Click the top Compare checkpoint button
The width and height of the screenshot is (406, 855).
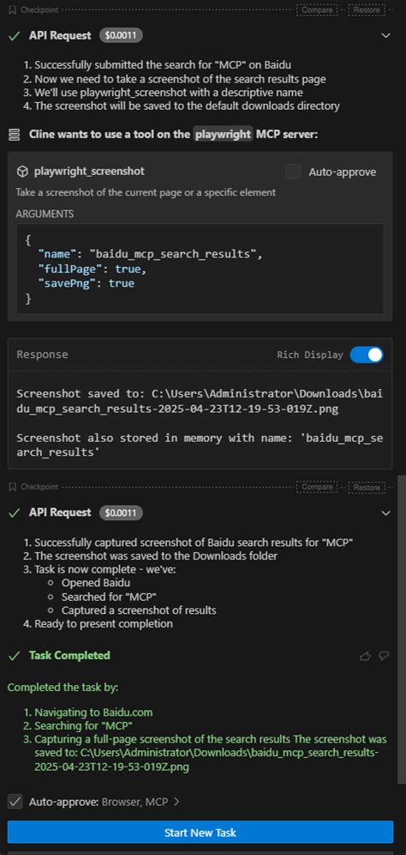pyautogui.click(x=317, y=9)
